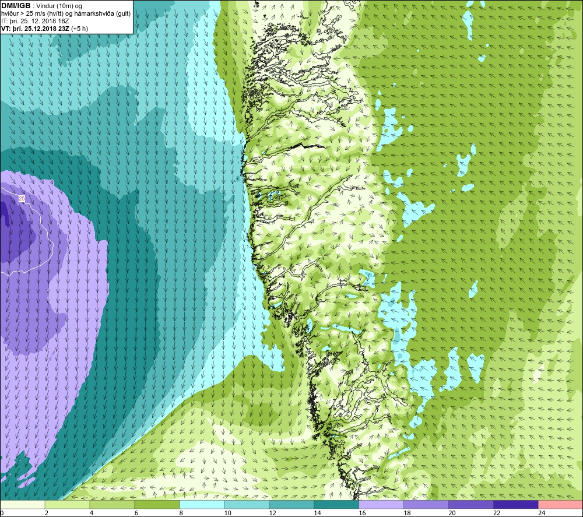Click the pink legend swatch above 24
Image resolution: width=583 pixels, height=517 pixels.
pyautogui.click(x=560, y=504)
